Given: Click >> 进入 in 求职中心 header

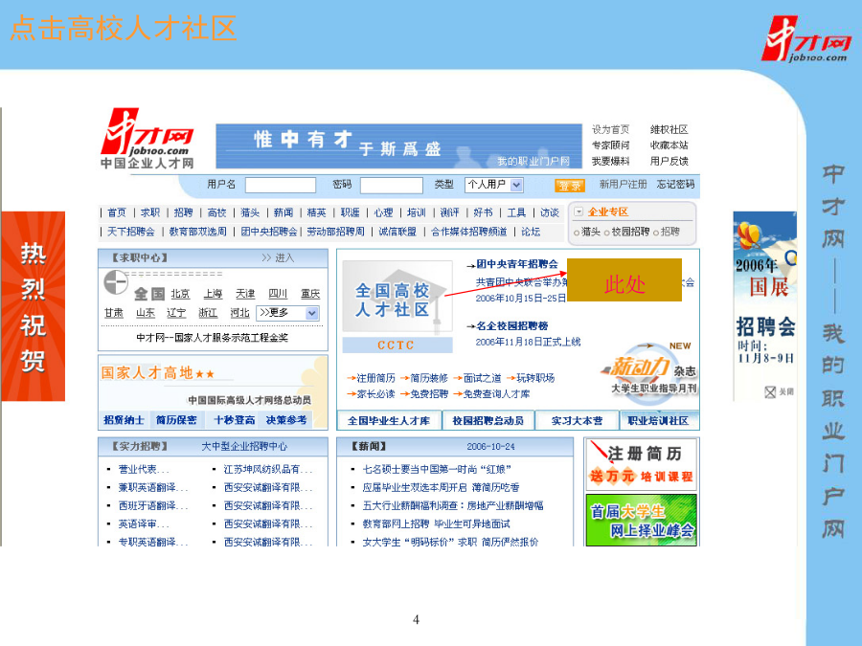Looking at the screenshot, I should [x=278, y=257].
